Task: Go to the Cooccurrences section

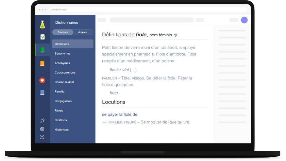Action: click(65, 73)
